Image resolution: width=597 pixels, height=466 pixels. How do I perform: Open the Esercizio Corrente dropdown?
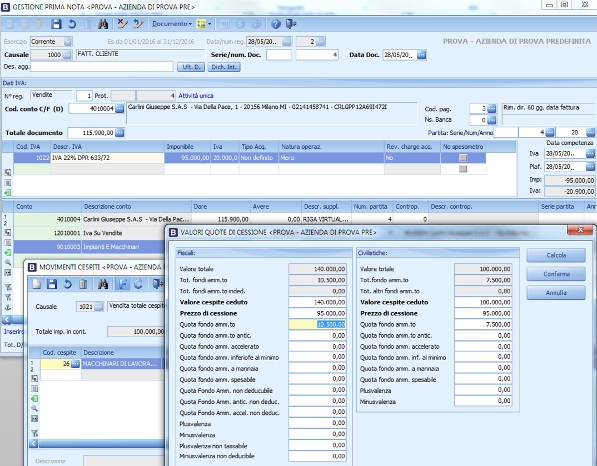[x=68, y=42]
